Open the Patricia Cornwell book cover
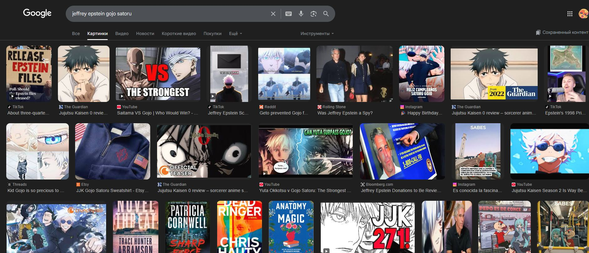589x253 pixels. click(x=187, y=227)
